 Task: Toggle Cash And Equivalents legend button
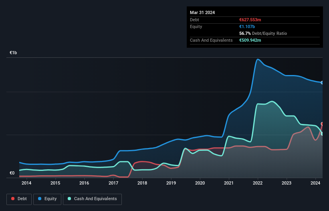pos(92,199)
